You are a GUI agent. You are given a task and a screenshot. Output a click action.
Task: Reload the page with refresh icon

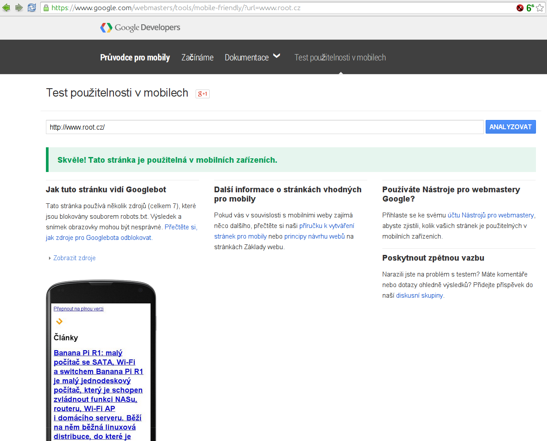(32, 7)
